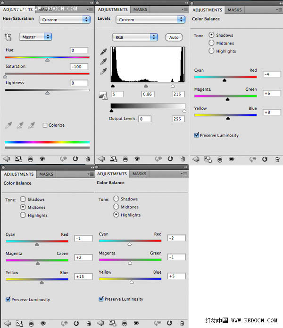283x328 pixels.
Task: Select the gray point eyedropper in Levels panel
Action: [x=103, y=61]
